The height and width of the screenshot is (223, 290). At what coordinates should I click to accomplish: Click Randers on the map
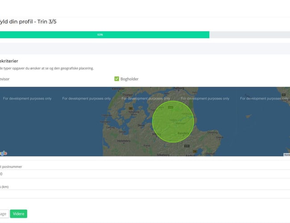click(183, 133)
